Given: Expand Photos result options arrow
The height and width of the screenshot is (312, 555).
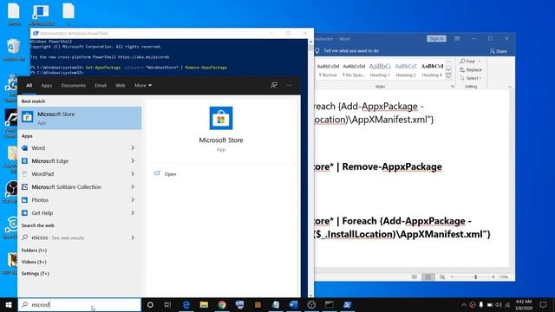Looking at the screenshot, I should 133,200.
